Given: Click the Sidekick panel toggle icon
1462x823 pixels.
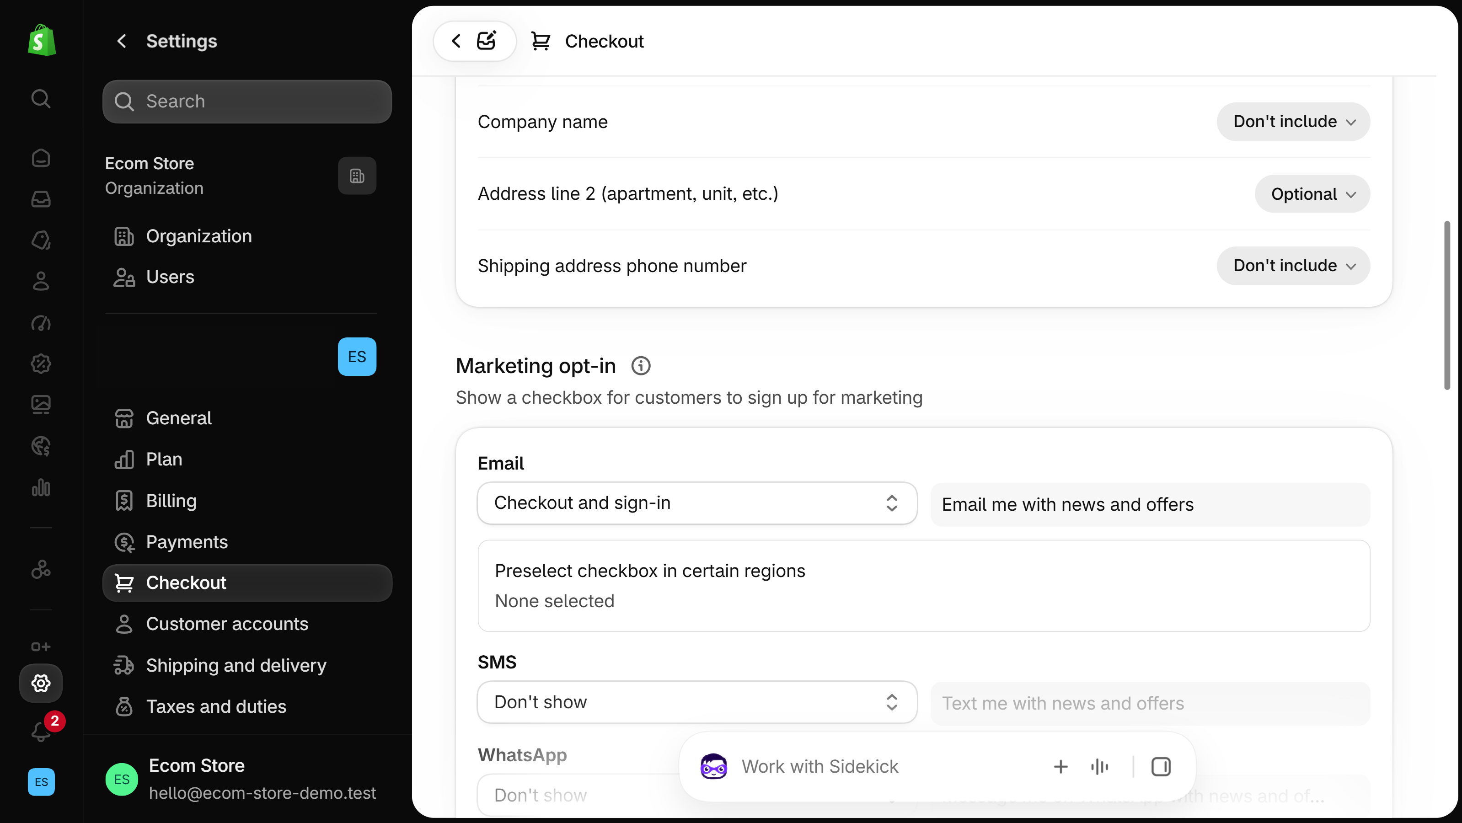Looking at the screenshot, I should pyautogui.click(x=1161, y=767).
